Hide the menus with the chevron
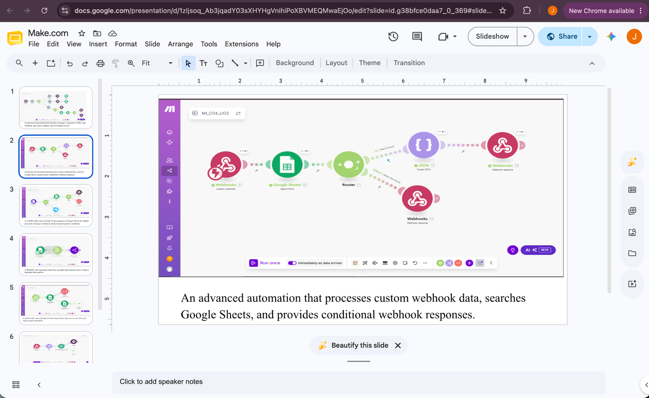649x398 pixels. [592, 64]
